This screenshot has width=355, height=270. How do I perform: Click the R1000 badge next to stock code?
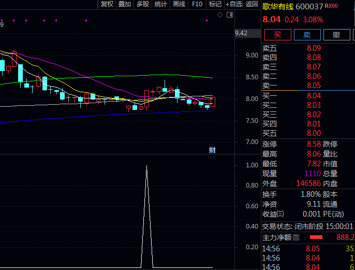click(332, 6)
